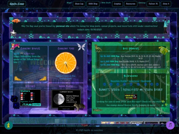This screenshot has width=179, height=134.
Task: Open the accessibility options button
Action: pyautogui.click(x=9, y=125)
